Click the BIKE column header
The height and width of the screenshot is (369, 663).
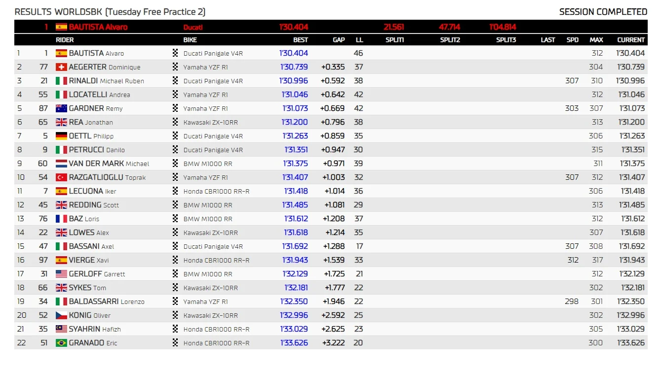pos(190,40)
